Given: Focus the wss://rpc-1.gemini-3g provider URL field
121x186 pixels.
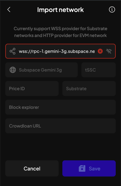Looking at the screenshot, I should (x=60, y=51).
